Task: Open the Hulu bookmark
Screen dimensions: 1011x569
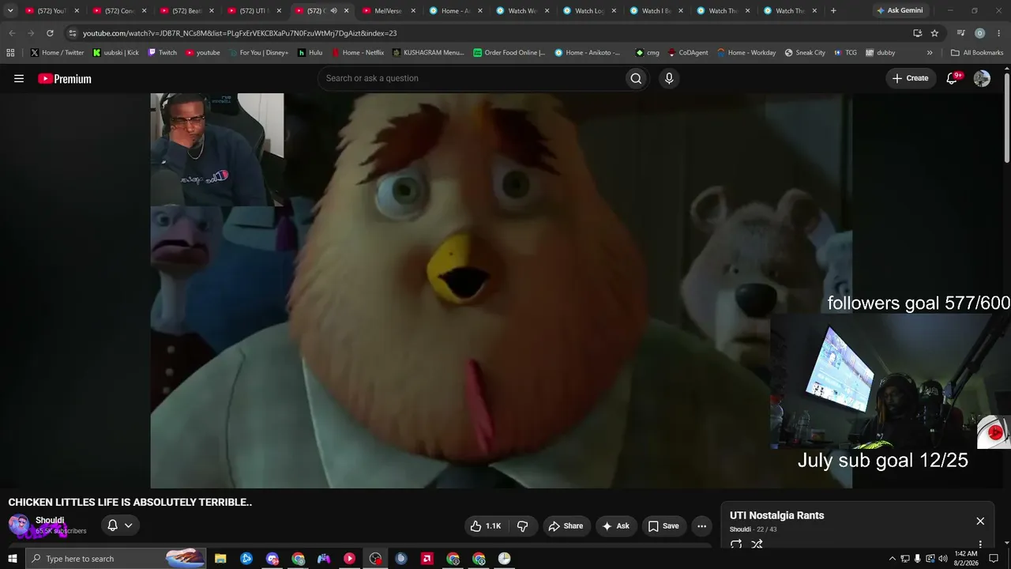Action: (x=310, y=53)
